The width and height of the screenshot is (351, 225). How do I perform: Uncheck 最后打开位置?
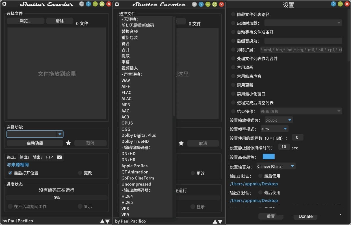[10, 173]
